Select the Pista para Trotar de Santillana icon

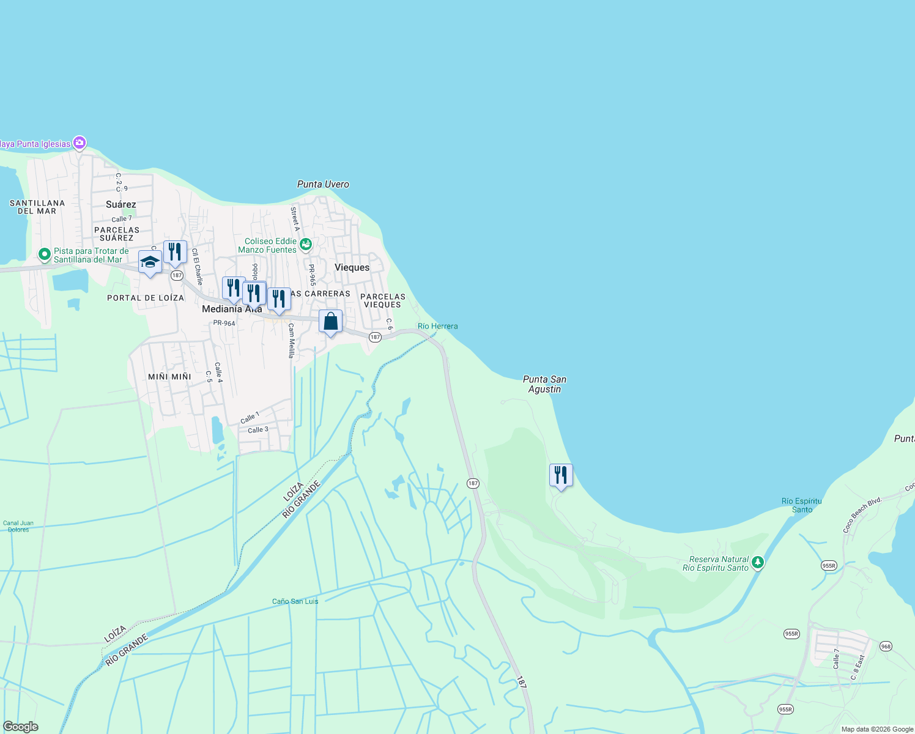[43, 253]
